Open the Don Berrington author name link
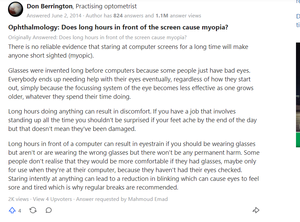 (x=50, y=6)
